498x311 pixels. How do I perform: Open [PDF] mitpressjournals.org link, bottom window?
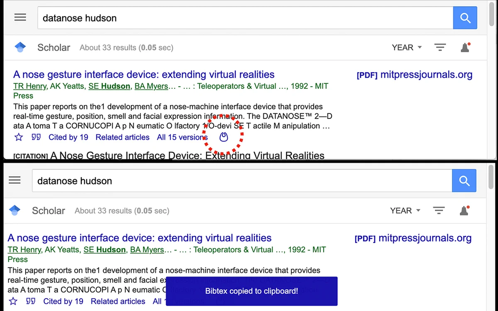pyautogui.click(x=413, y=238)
